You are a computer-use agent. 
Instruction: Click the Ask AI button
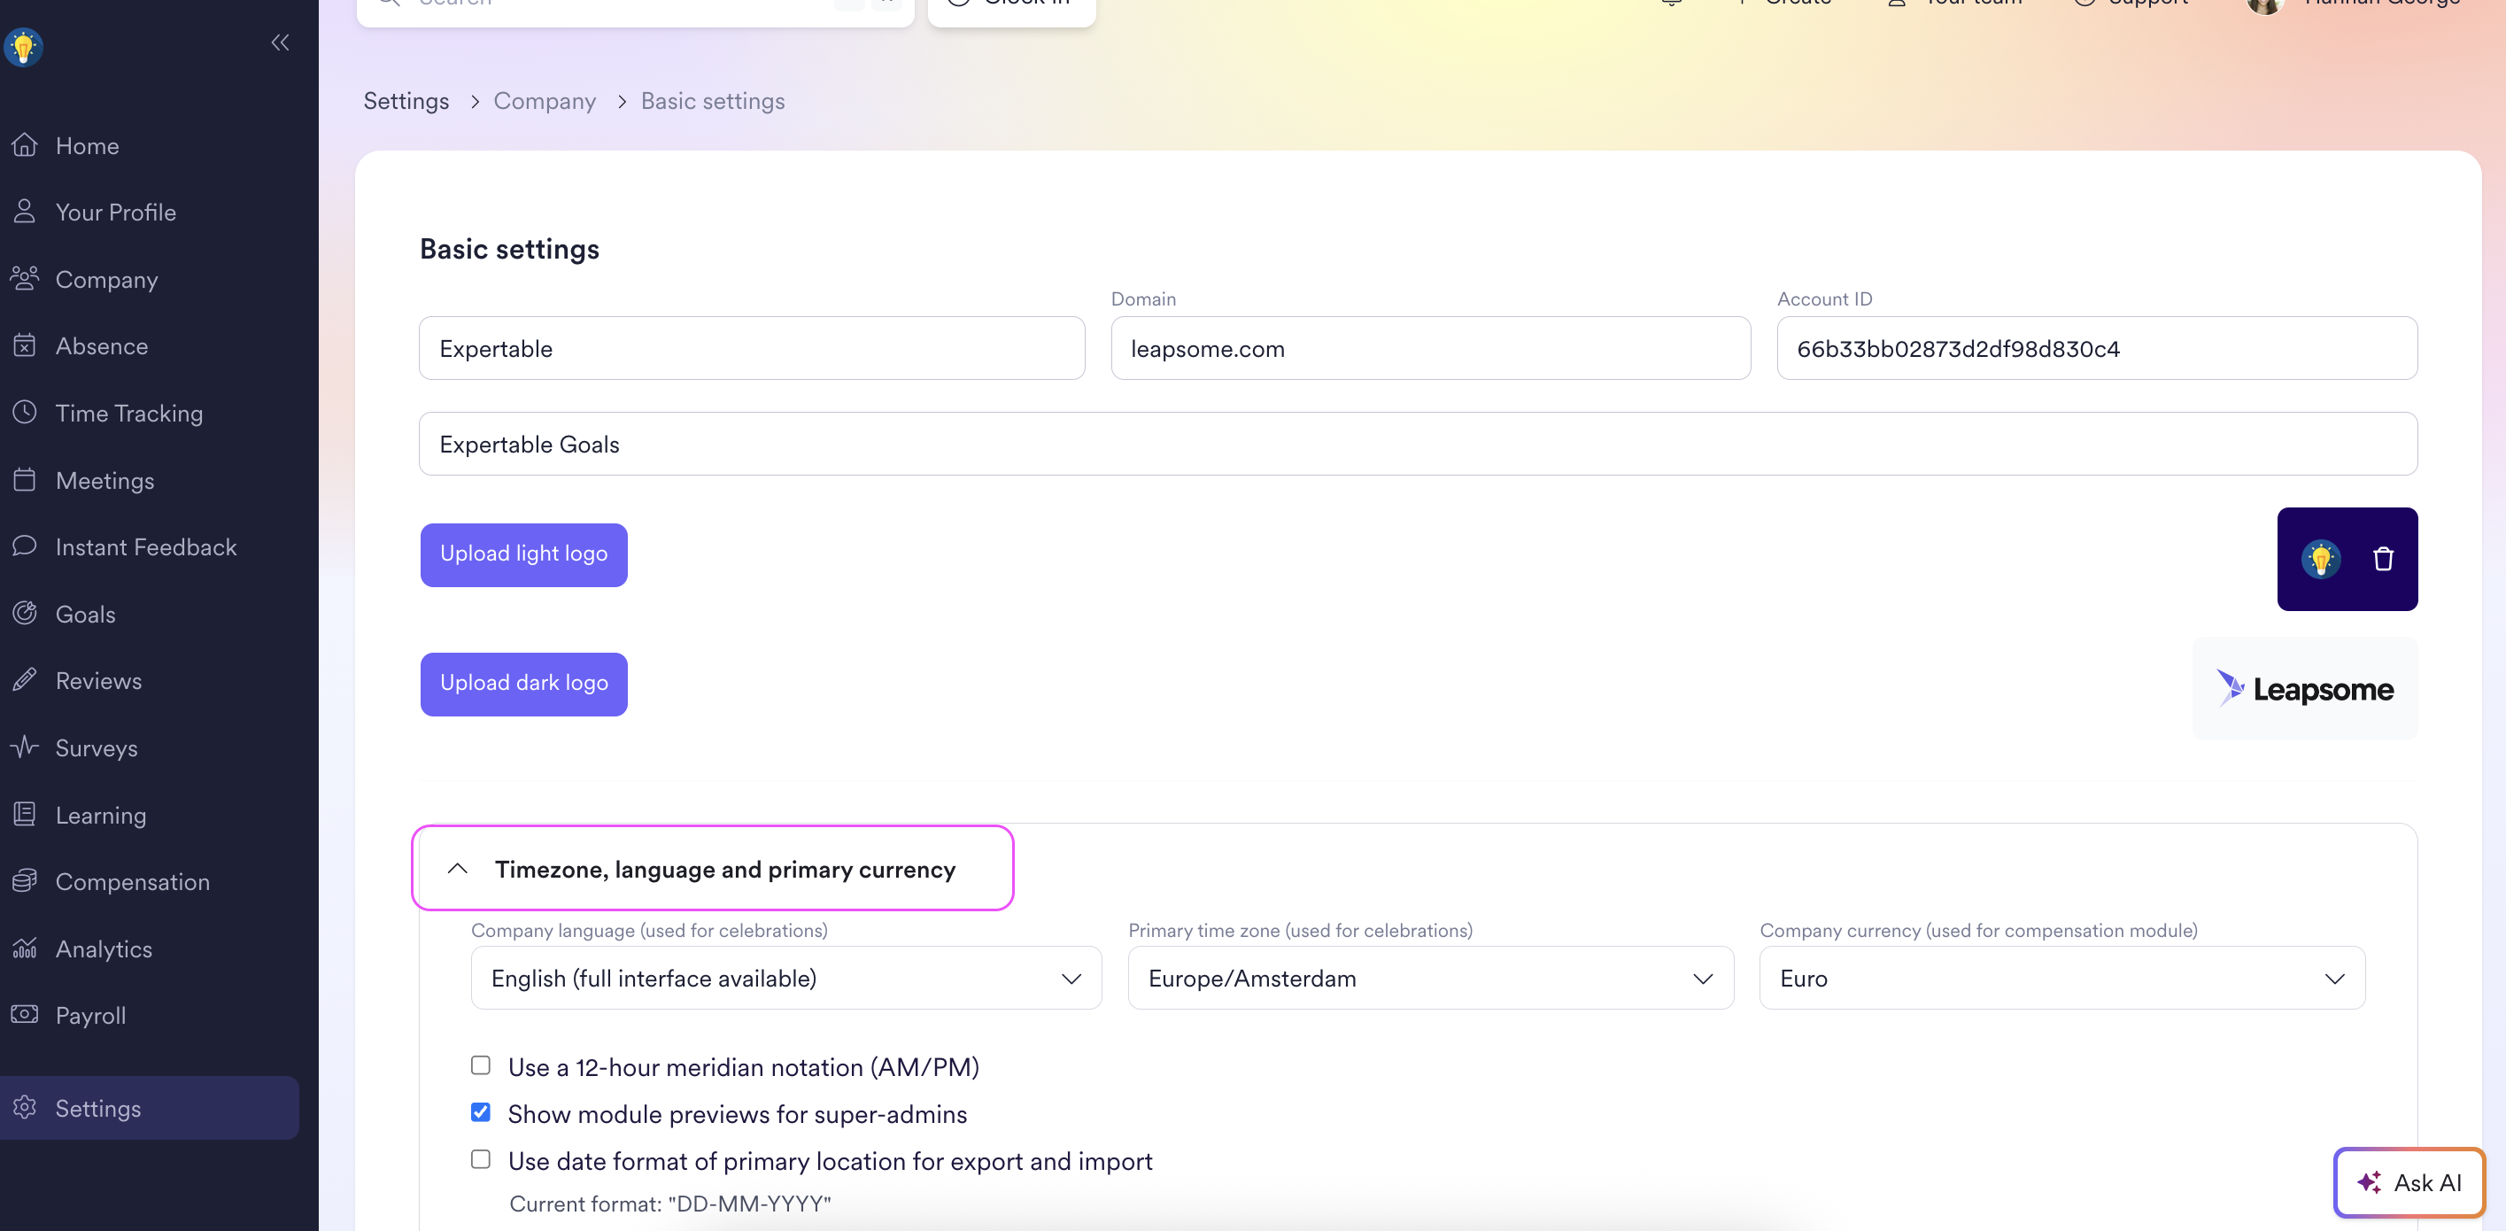(2408, 1182)
